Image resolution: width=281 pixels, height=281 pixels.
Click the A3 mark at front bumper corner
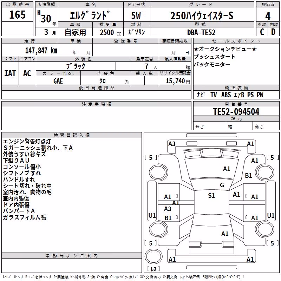coord(172,144)
